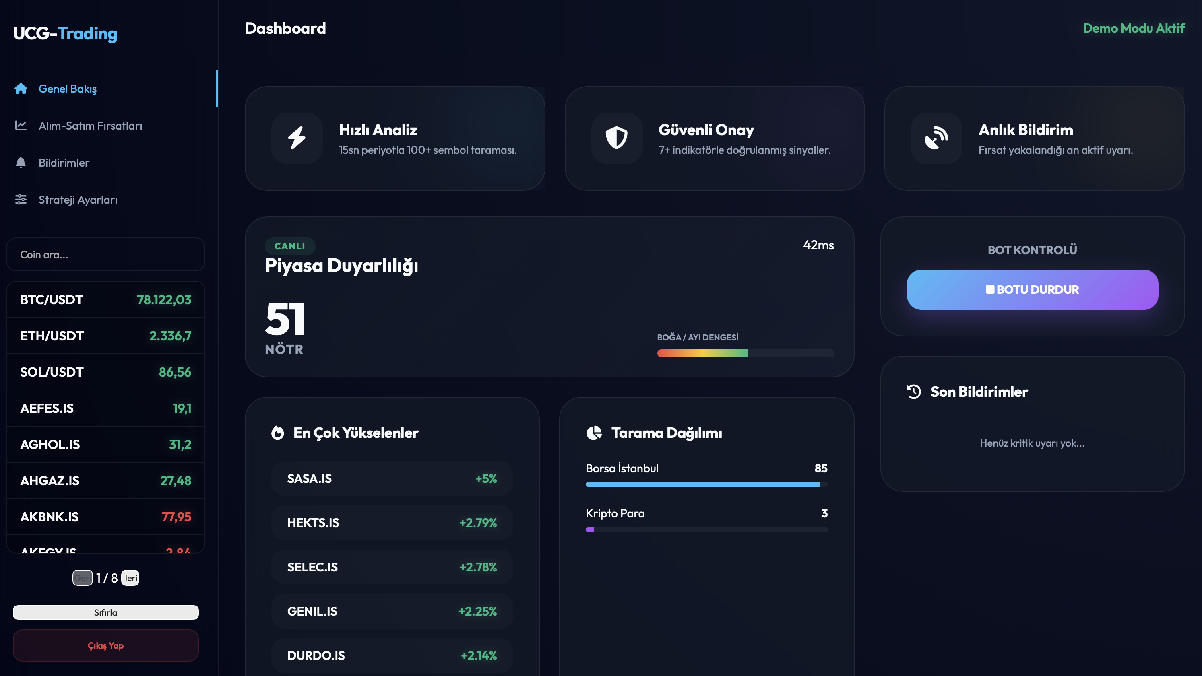Click the home icon beside Genel Bakış
Viewport: 1202px width, 676px height.
21,88
